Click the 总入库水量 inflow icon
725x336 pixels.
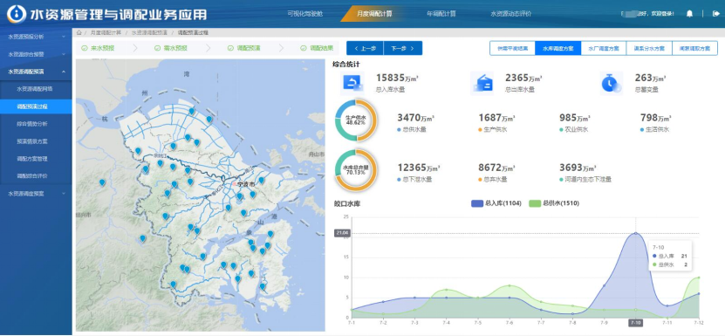click(352, 83)
